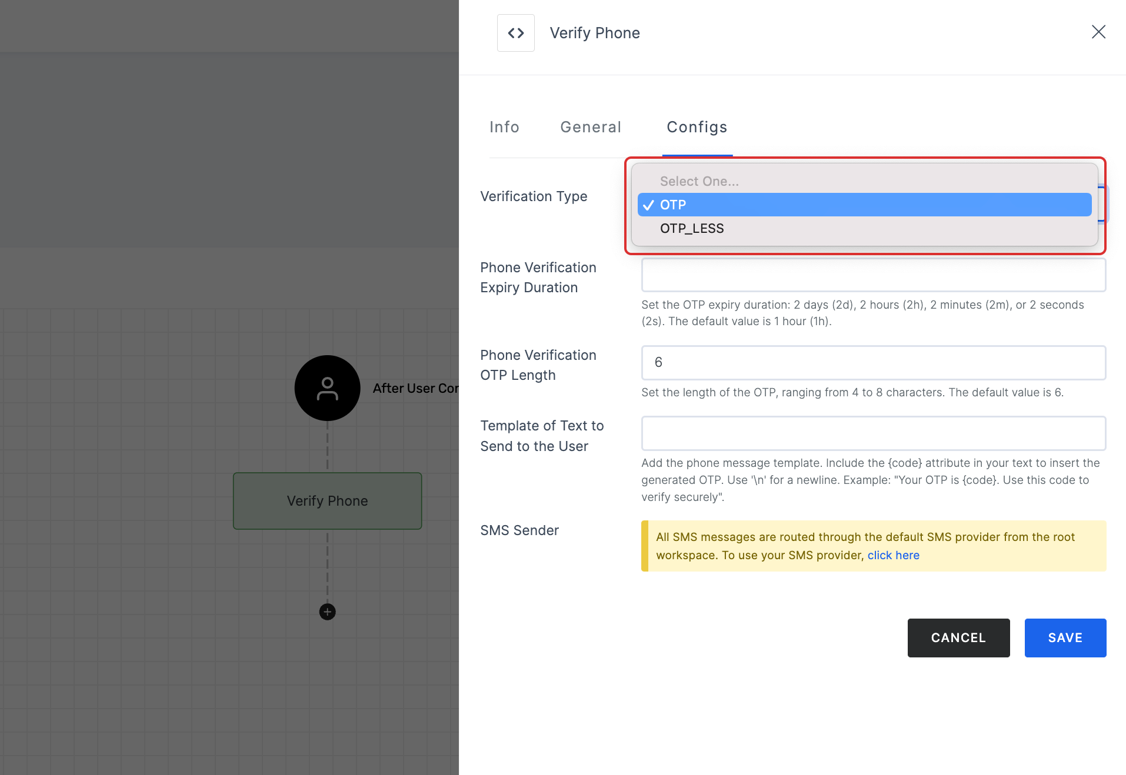Click the Template of Text to Send label
1126x775 pixels.
click(x=542, y=436)
